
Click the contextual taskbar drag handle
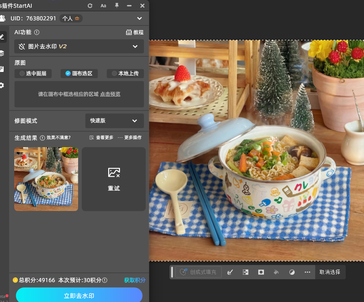(x=172, y=272)
